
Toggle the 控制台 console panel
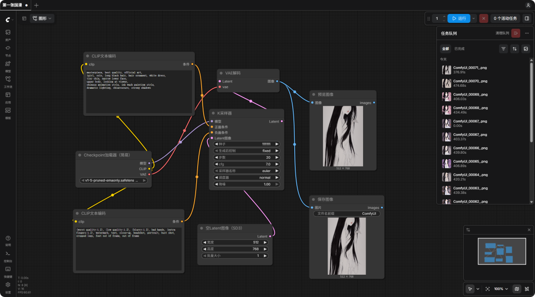[8, 256]
